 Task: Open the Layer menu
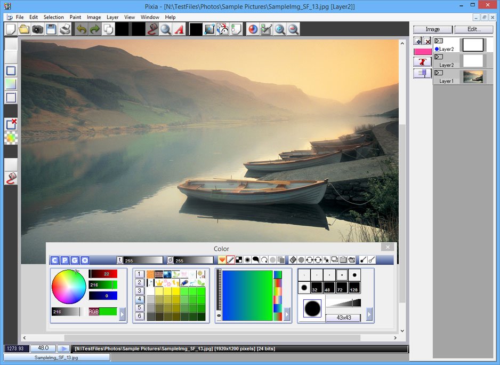point(112,17)
